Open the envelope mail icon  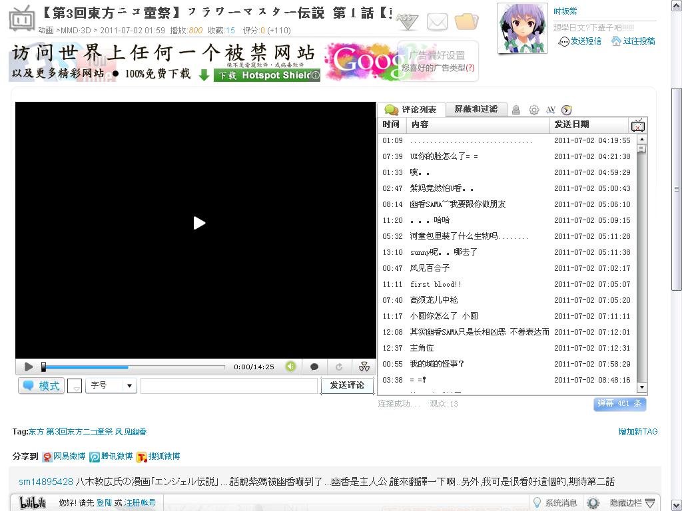tap(437, 22)
